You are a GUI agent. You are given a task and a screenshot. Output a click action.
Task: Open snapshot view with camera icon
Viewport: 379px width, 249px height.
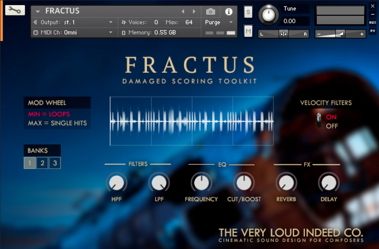[x=211, y=12]
